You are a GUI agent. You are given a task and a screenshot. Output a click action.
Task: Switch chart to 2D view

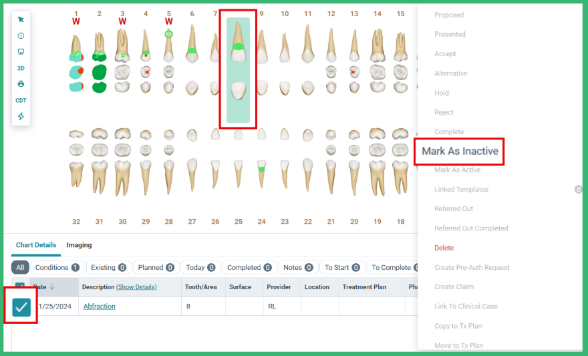pyautogui.click(x=21, y=68)
